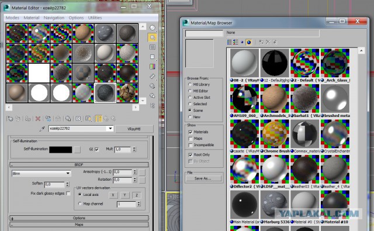Image resolution: width=374 pixels, height=231 pixels.
Task: Toggle the GI checkbox
Action: 96,149
